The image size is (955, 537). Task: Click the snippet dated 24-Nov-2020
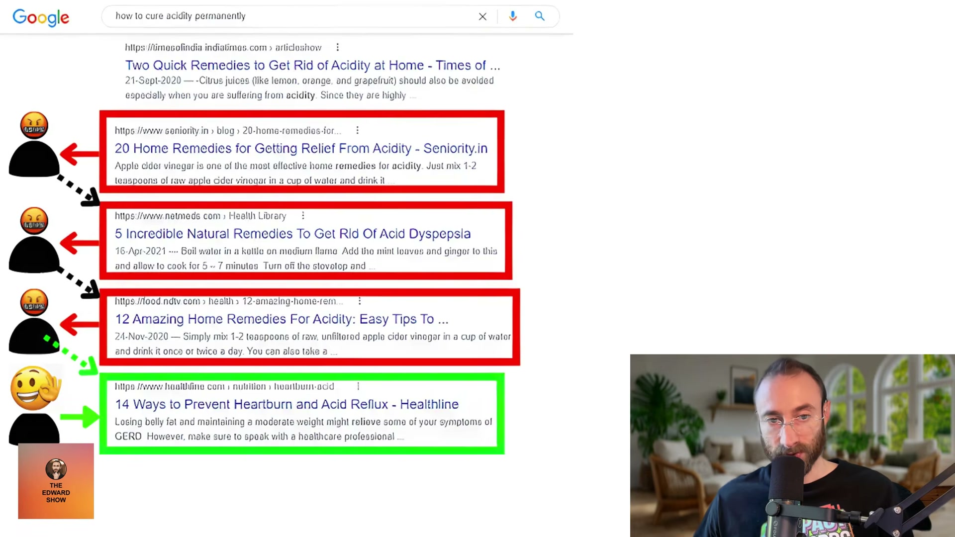pos(313,344)
